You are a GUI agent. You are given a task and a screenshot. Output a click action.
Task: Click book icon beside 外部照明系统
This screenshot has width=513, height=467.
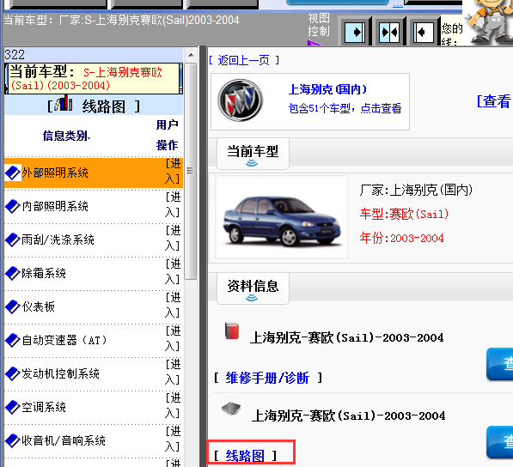pos(13,173)
